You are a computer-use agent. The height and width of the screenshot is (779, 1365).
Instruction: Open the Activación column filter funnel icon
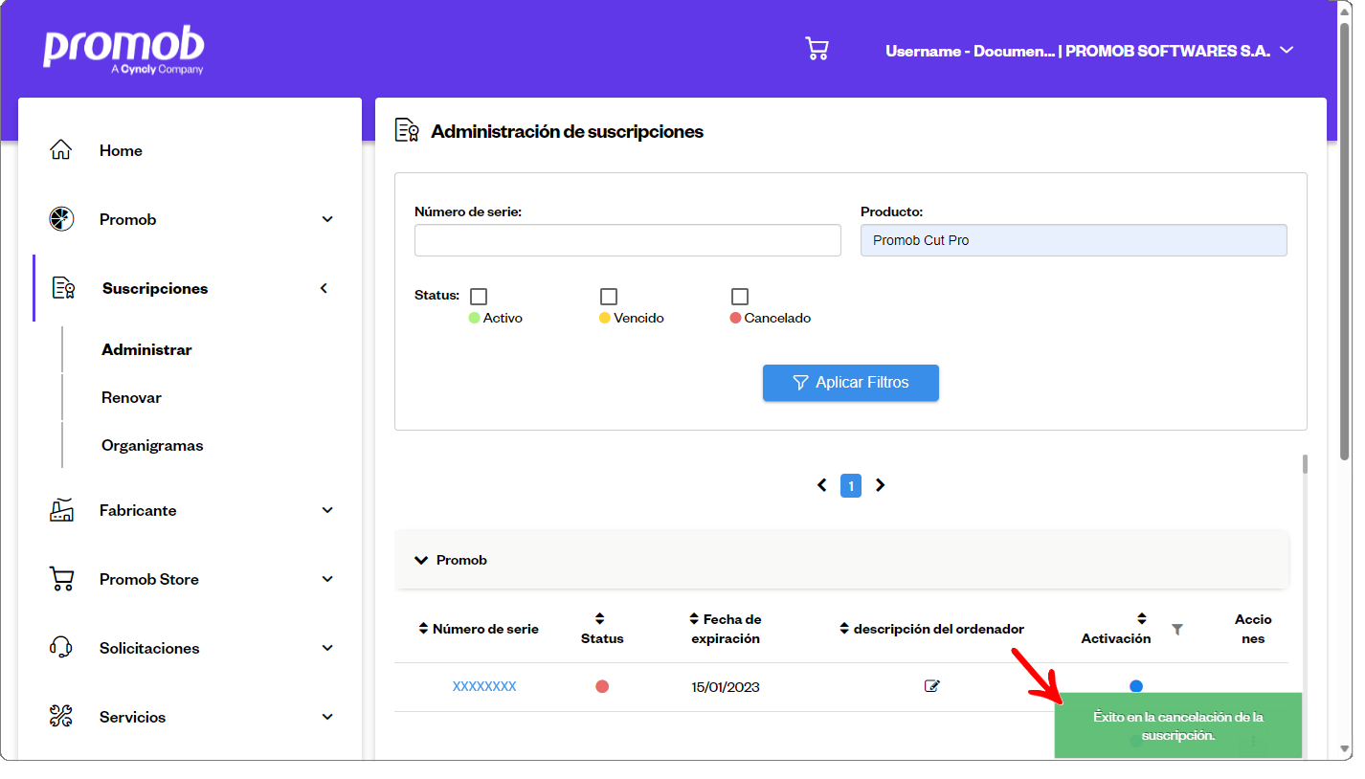(x=1177, y=629)
